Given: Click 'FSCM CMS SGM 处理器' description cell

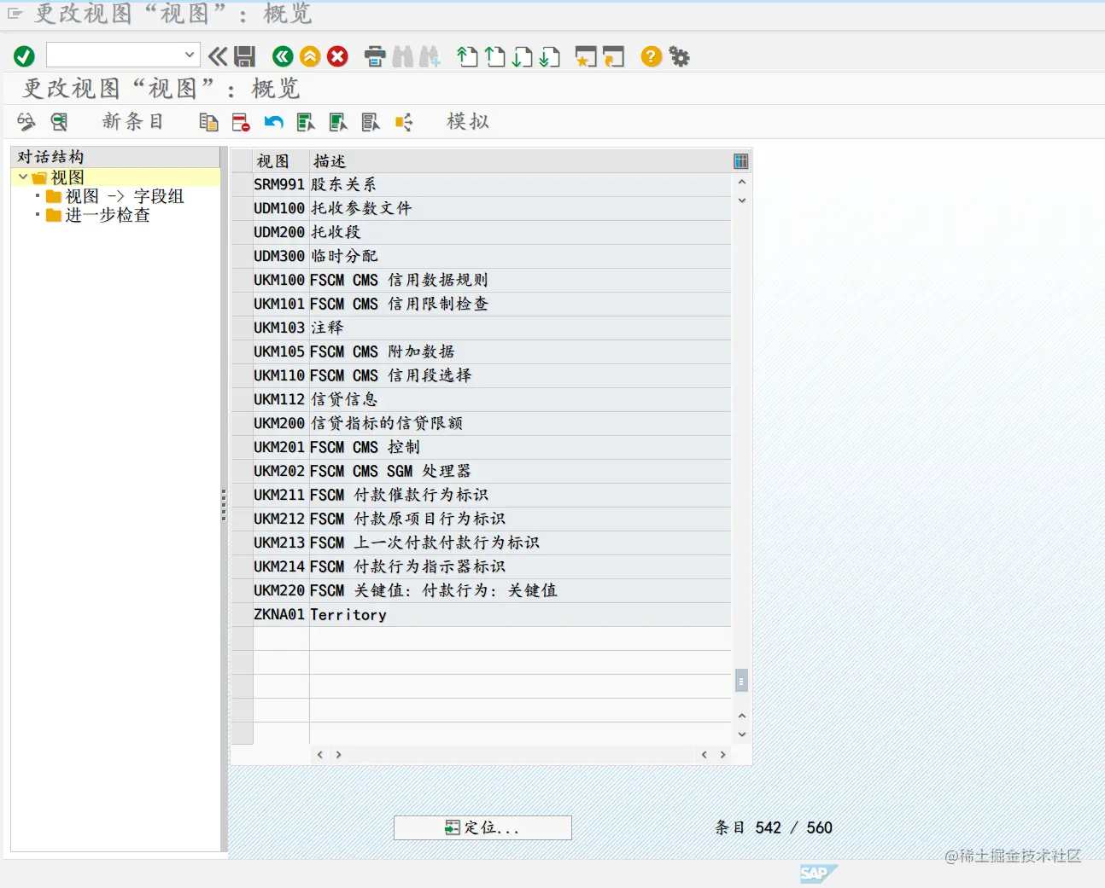Looking at the screenshot, I should point(520,471).
